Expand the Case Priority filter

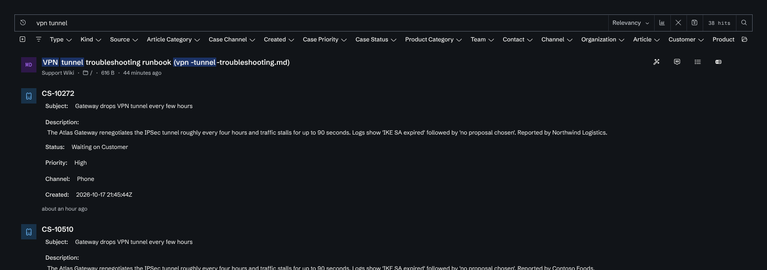(325, 40)
